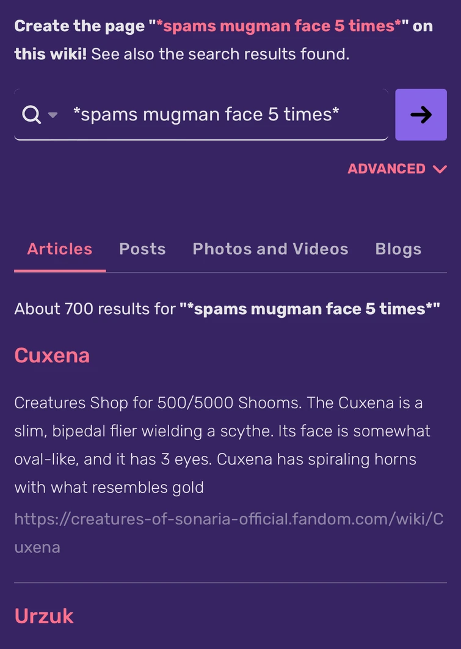Click the bold 'Create the page' text
Image resolution: width=461 pixels, height=649 pixels.
click(x=79, y=26)
